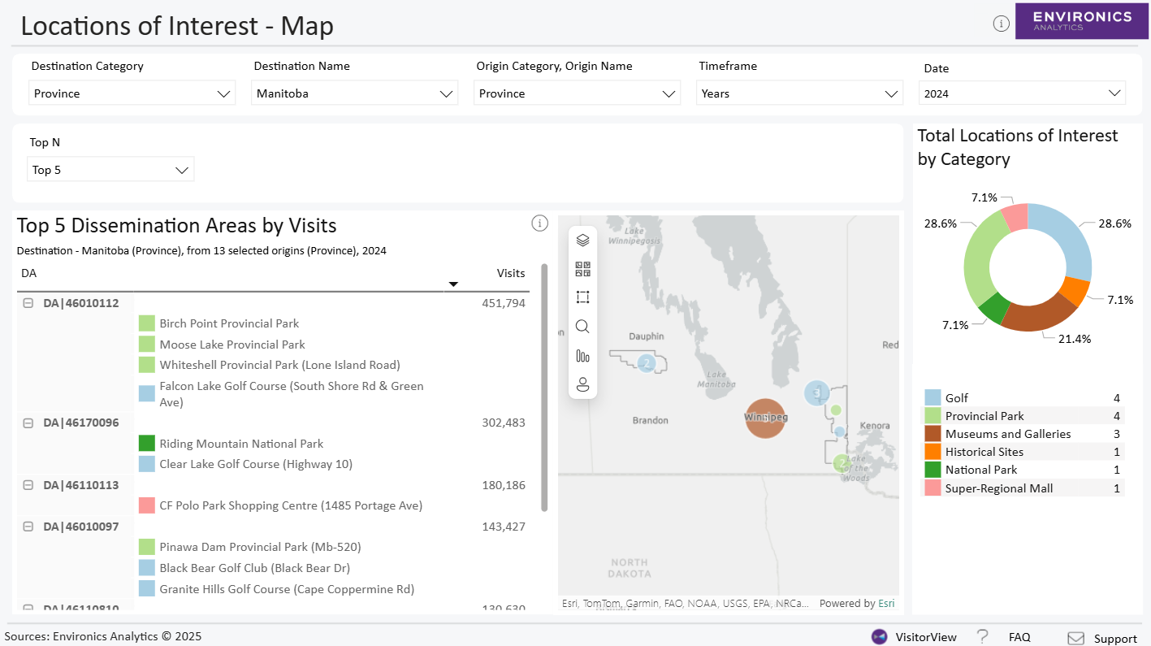The height and width of the screenshot is (646, 1151).
Task: Select the rectangle selection tool on the map
Action: [582, 297]
